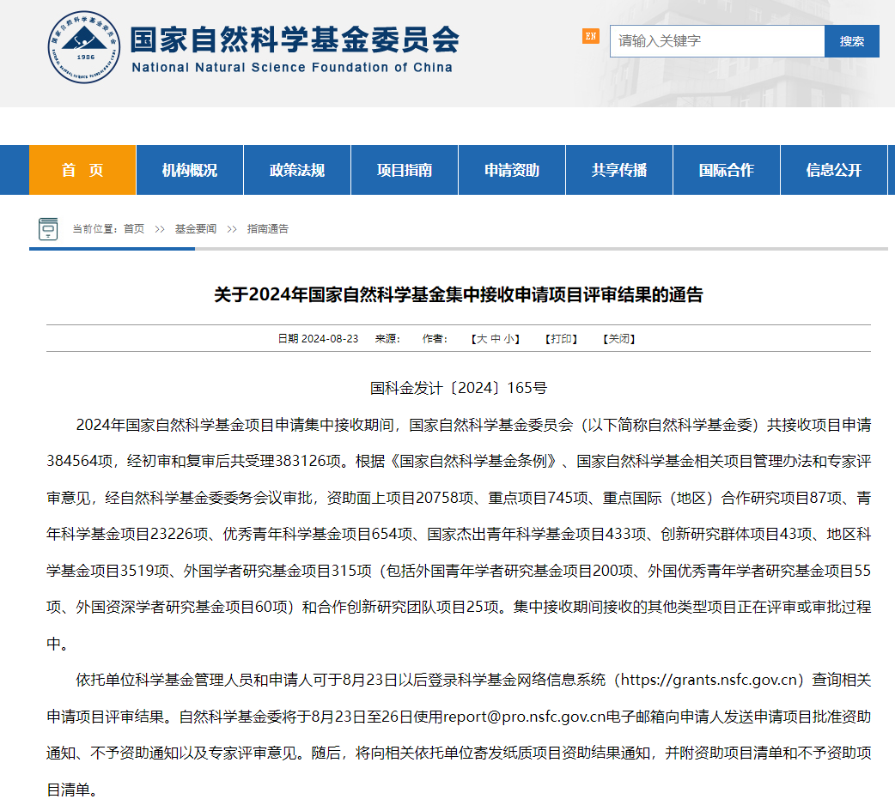Screen dimensions: 895x811
Task: Click the 指南通告 breadcrumb link
Action: (x=268, y=229)
